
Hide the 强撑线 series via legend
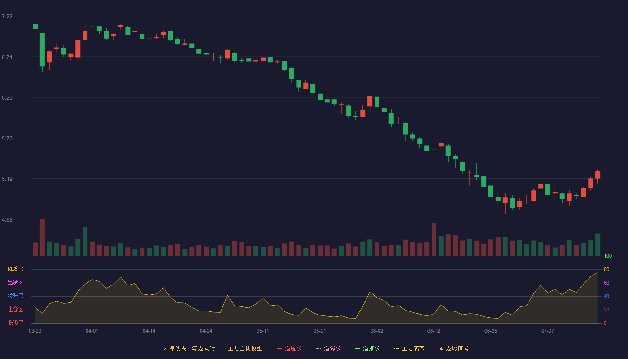367,348
